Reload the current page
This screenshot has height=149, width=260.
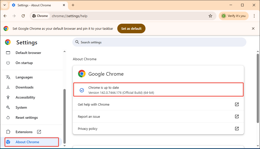click(23, 16)
